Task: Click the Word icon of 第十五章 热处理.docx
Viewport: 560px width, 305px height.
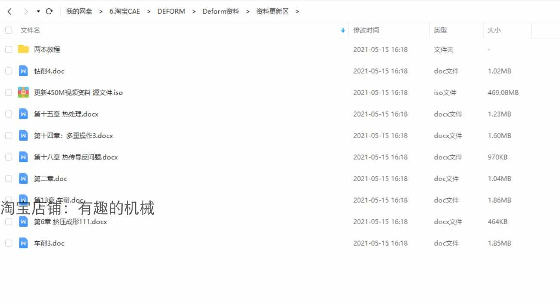Action: tap(23, 114)
